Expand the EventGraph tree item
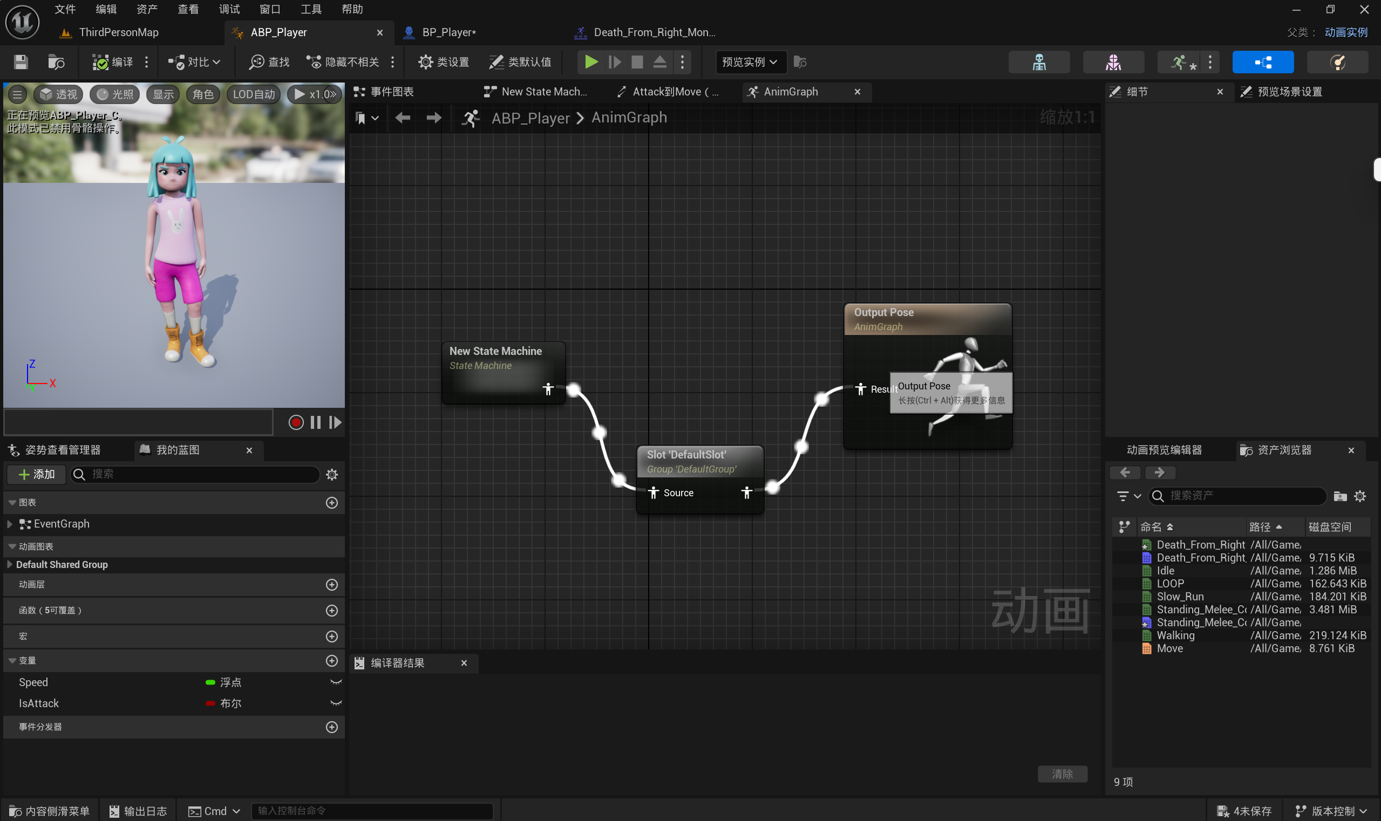Screen dimensions: 1381x821 click(x=9, y=524)
